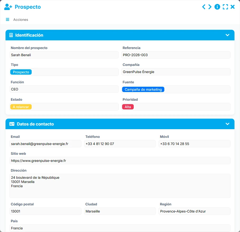Click the País field Francia
240x232 pixels.
tap(120, 228)
